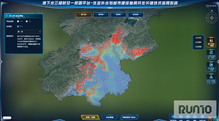Click the 退出登录 logout power icon
Screen dimensions: 219x121
207,6
